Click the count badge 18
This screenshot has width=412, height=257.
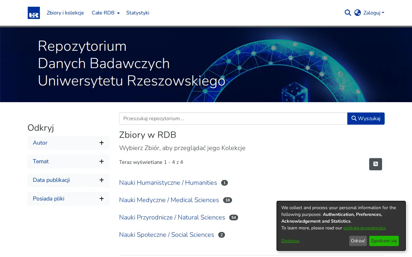tap(228, 200)
